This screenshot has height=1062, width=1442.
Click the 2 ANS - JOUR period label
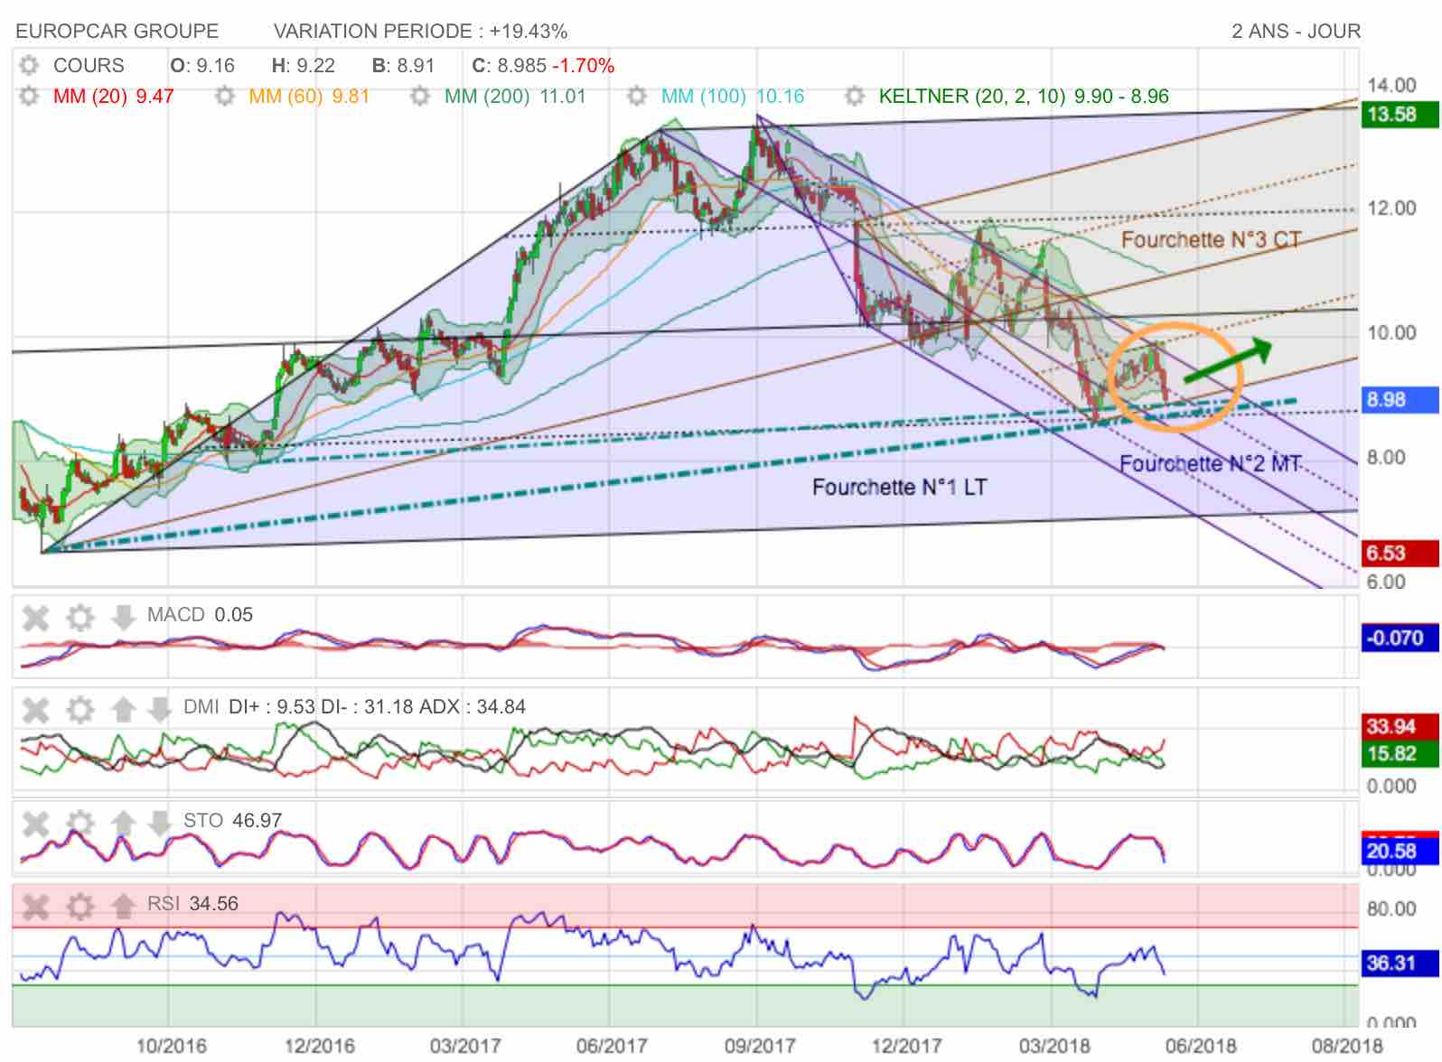[x=1296, y=32]
